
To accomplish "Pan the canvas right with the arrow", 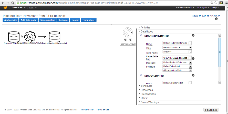I will (x=131, y=33).
